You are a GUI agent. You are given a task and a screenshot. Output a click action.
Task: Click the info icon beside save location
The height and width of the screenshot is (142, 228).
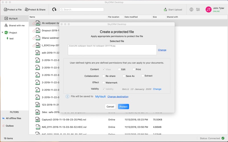point(67,96)
